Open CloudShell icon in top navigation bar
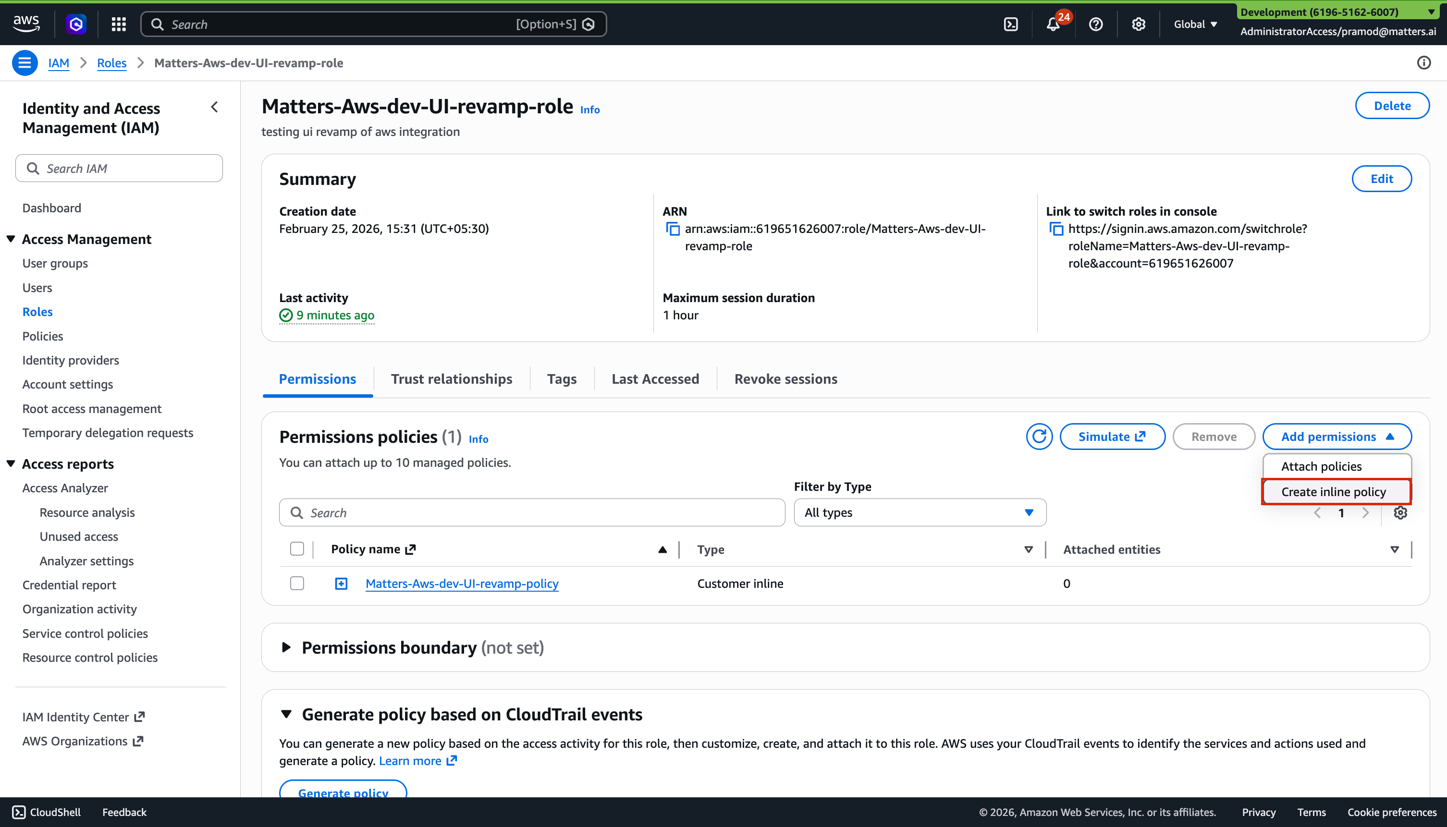1447x827 pixels. 1011,24
